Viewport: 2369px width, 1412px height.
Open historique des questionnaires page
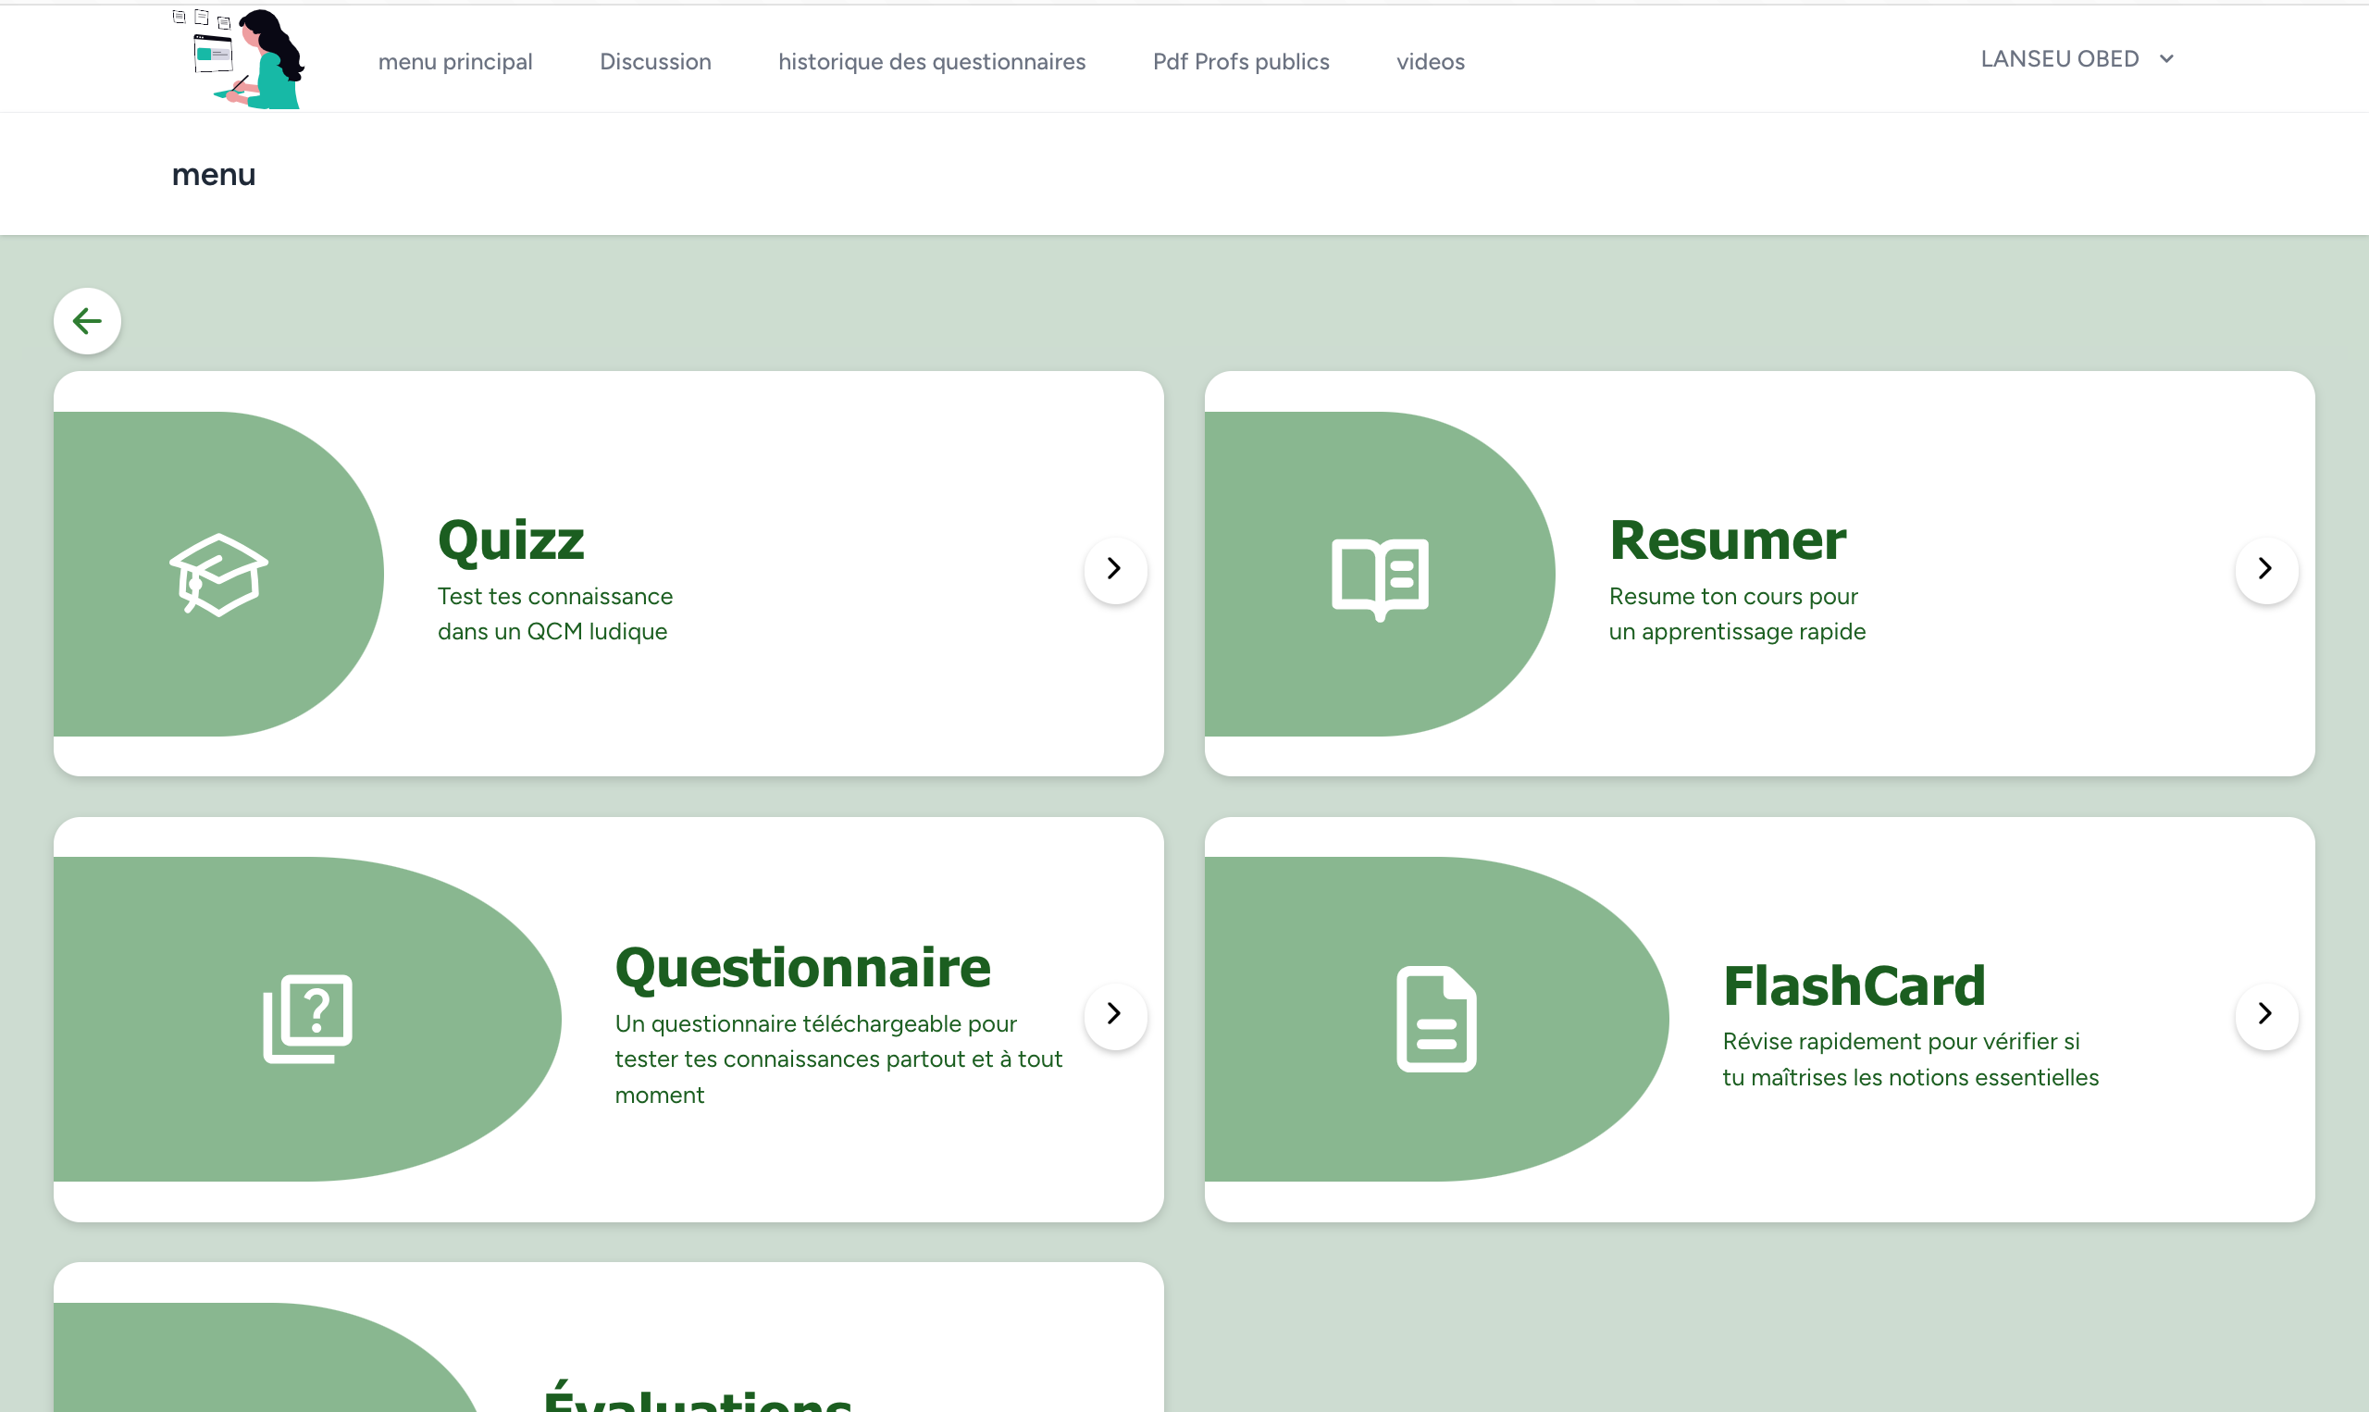pos(932,62)
